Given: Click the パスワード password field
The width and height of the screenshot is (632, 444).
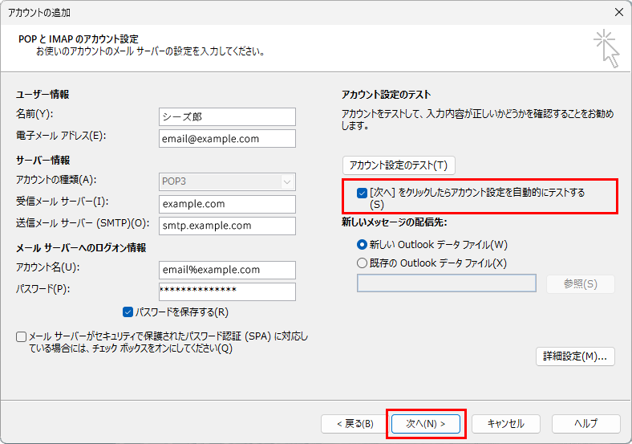Looking at the screenshot, I should (x=227, y=291).
